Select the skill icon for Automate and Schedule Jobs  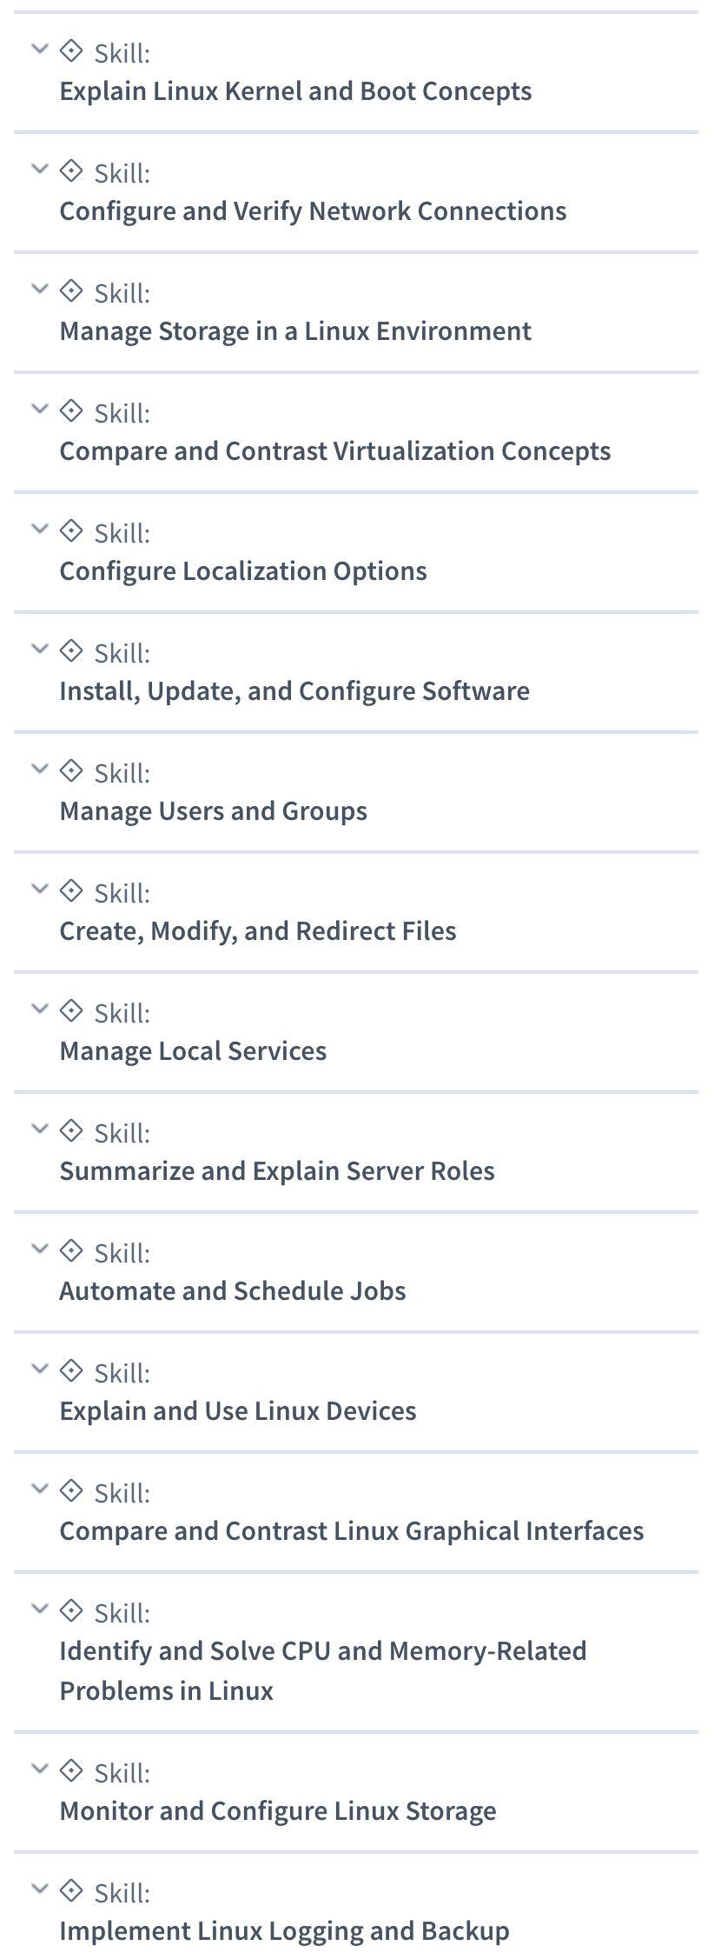[x=71, y=1250]
